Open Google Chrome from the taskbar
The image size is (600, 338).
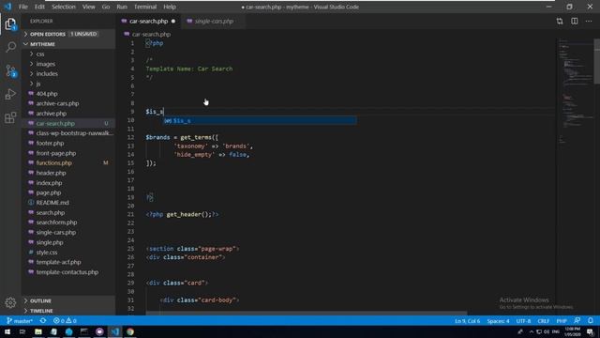tap(130, 331)
